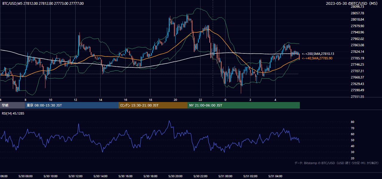Click bottom axis date 5/31 02:00
This screenshot has height=179, width=382.
[x=250, y=176]
